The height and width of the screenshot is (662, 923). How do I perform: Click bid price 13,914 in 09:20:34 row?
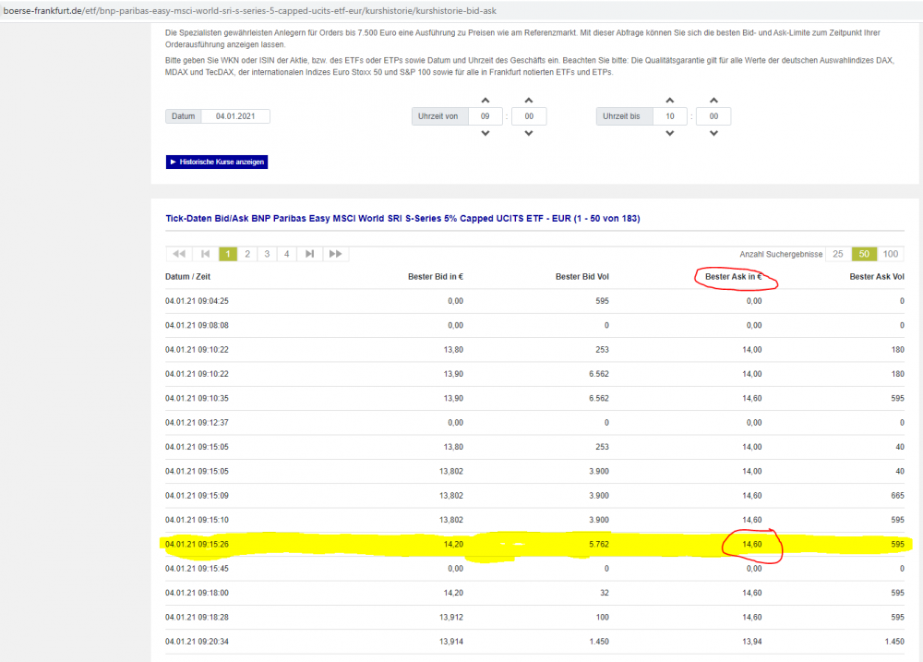pyautogui.click(x=451, y=642)
